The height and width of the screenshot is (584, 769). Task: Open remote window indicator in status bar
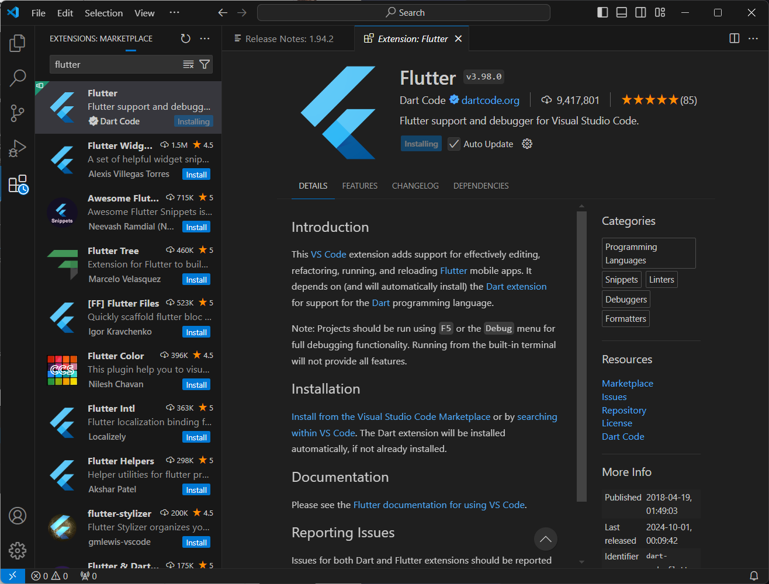(x=12, y=576)
